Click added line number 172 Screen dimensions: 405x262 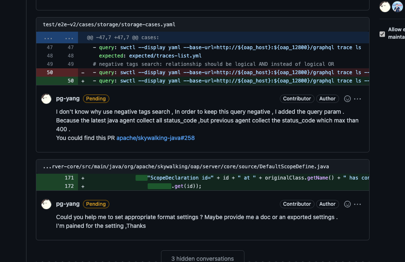[x=69, y=186]
